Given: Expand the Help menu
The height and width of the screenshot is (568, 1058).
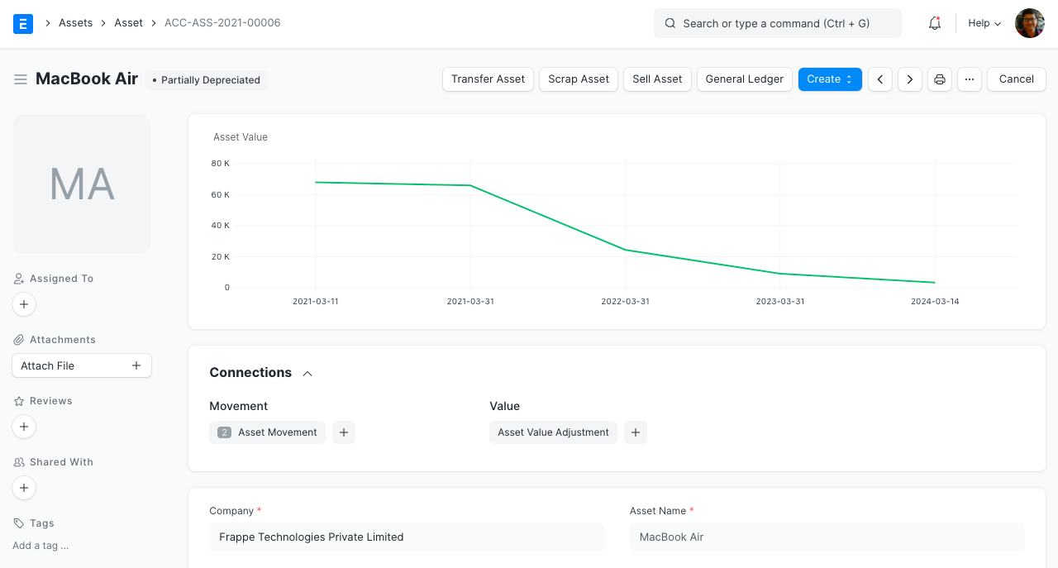Looking at the screenshot, I should pyautogui.click(x=984, y=23).
